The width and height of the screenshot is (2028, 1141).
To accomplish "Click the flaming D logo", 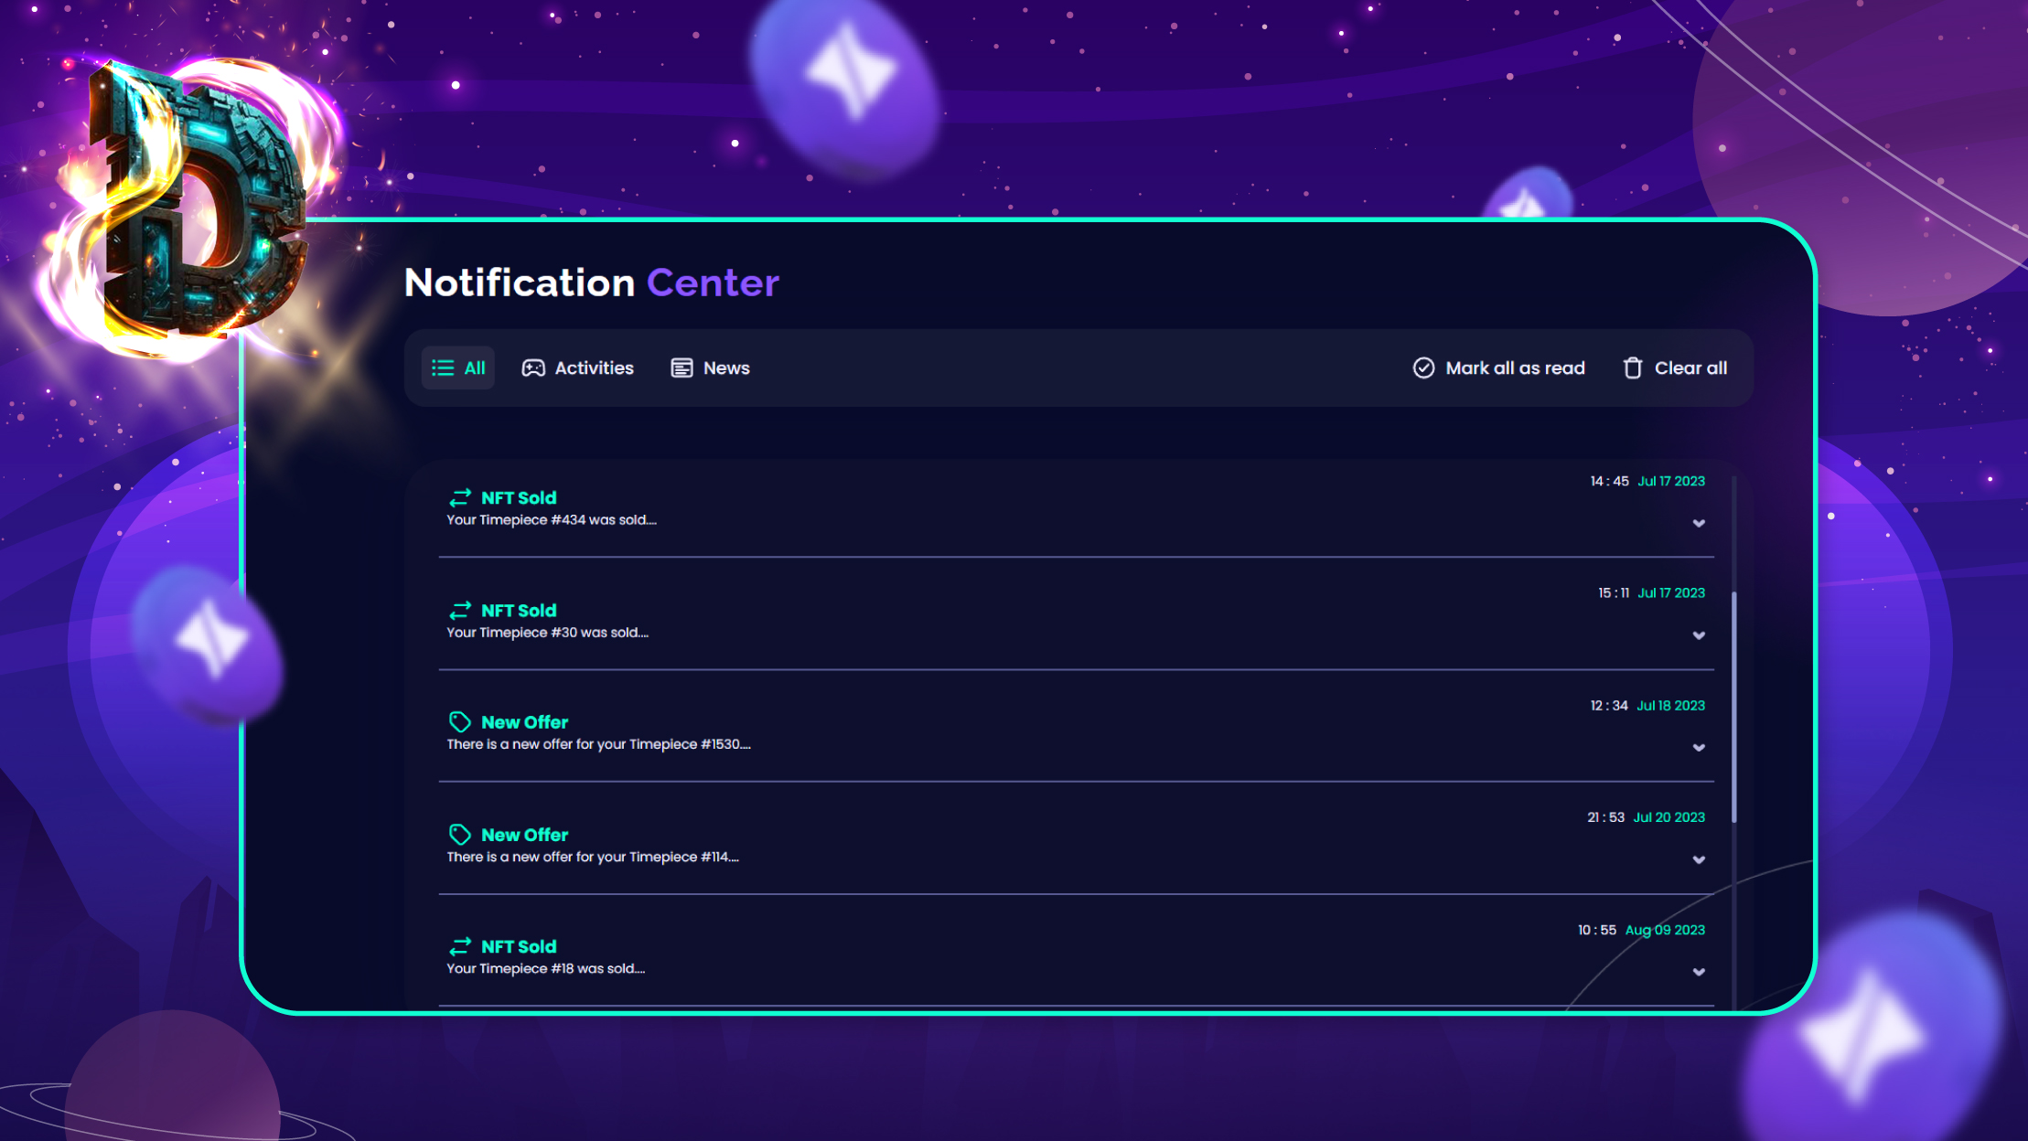I will [x=197, y=206].
